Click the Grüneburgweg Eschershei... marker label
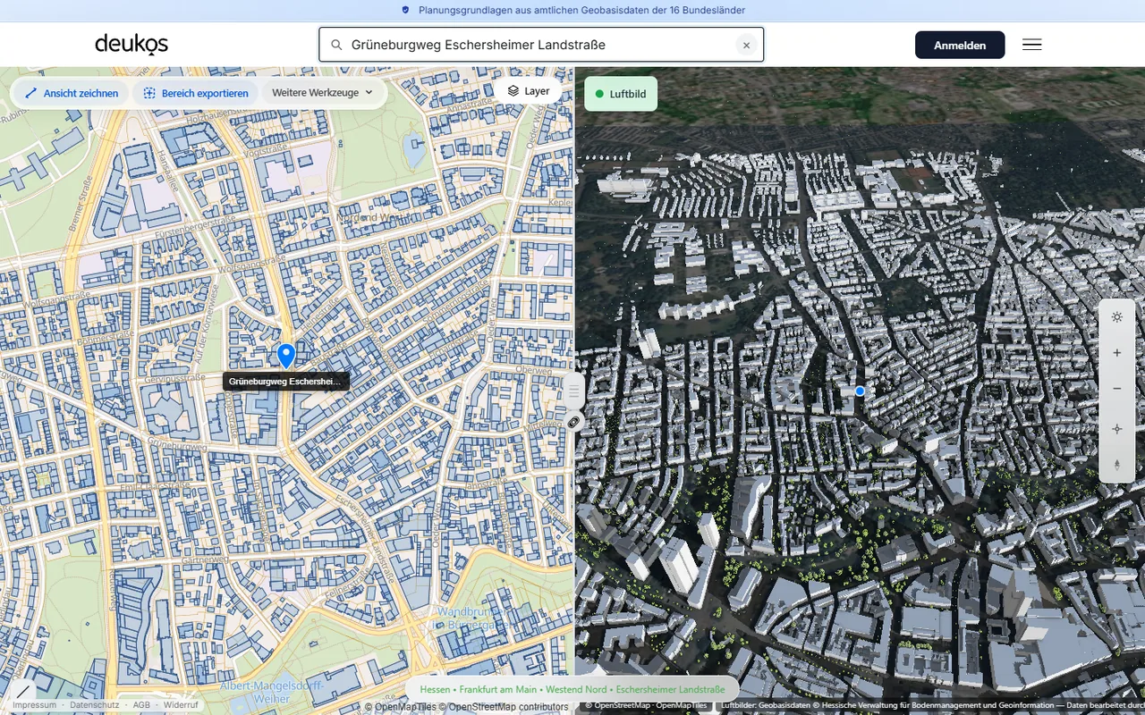 [x=285, y=382]
